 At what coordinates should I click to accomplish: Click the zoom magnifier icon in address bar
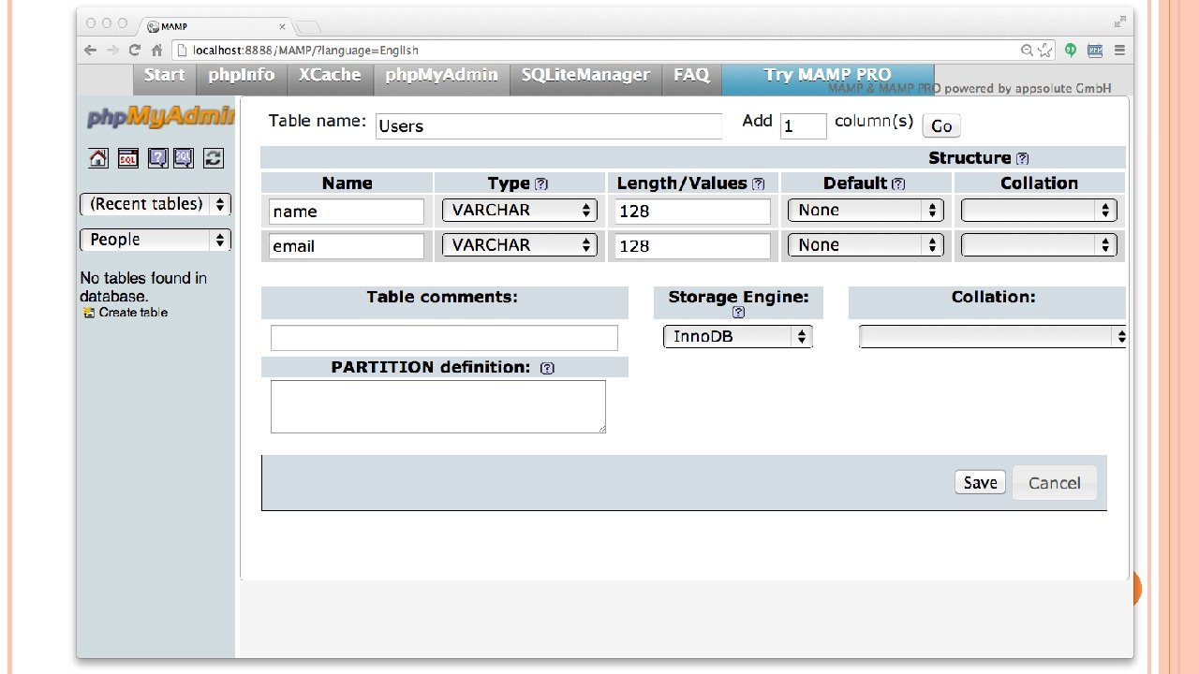point(1028,51)
